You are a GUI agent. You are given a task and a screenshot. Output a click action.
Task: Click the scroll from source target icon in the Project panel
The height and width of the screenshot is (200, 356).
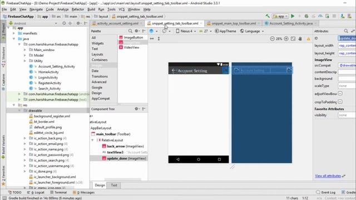[64, 23]
